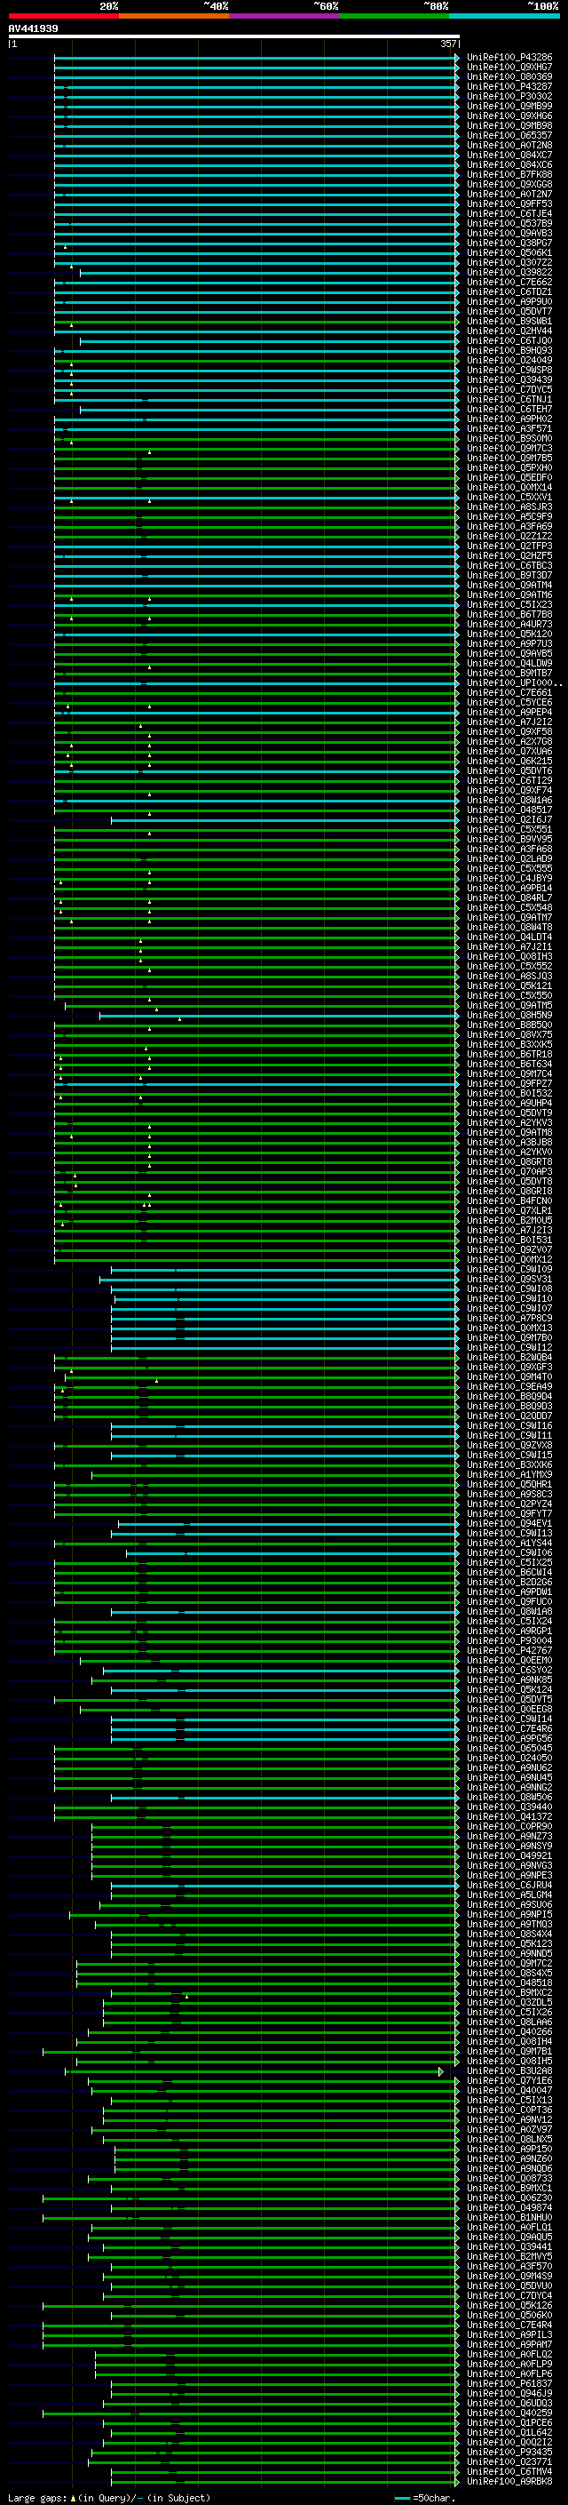568x2505 pixels.
Task: Select UniRef100_Q506K1 label
Action: (x=509, y=253)
